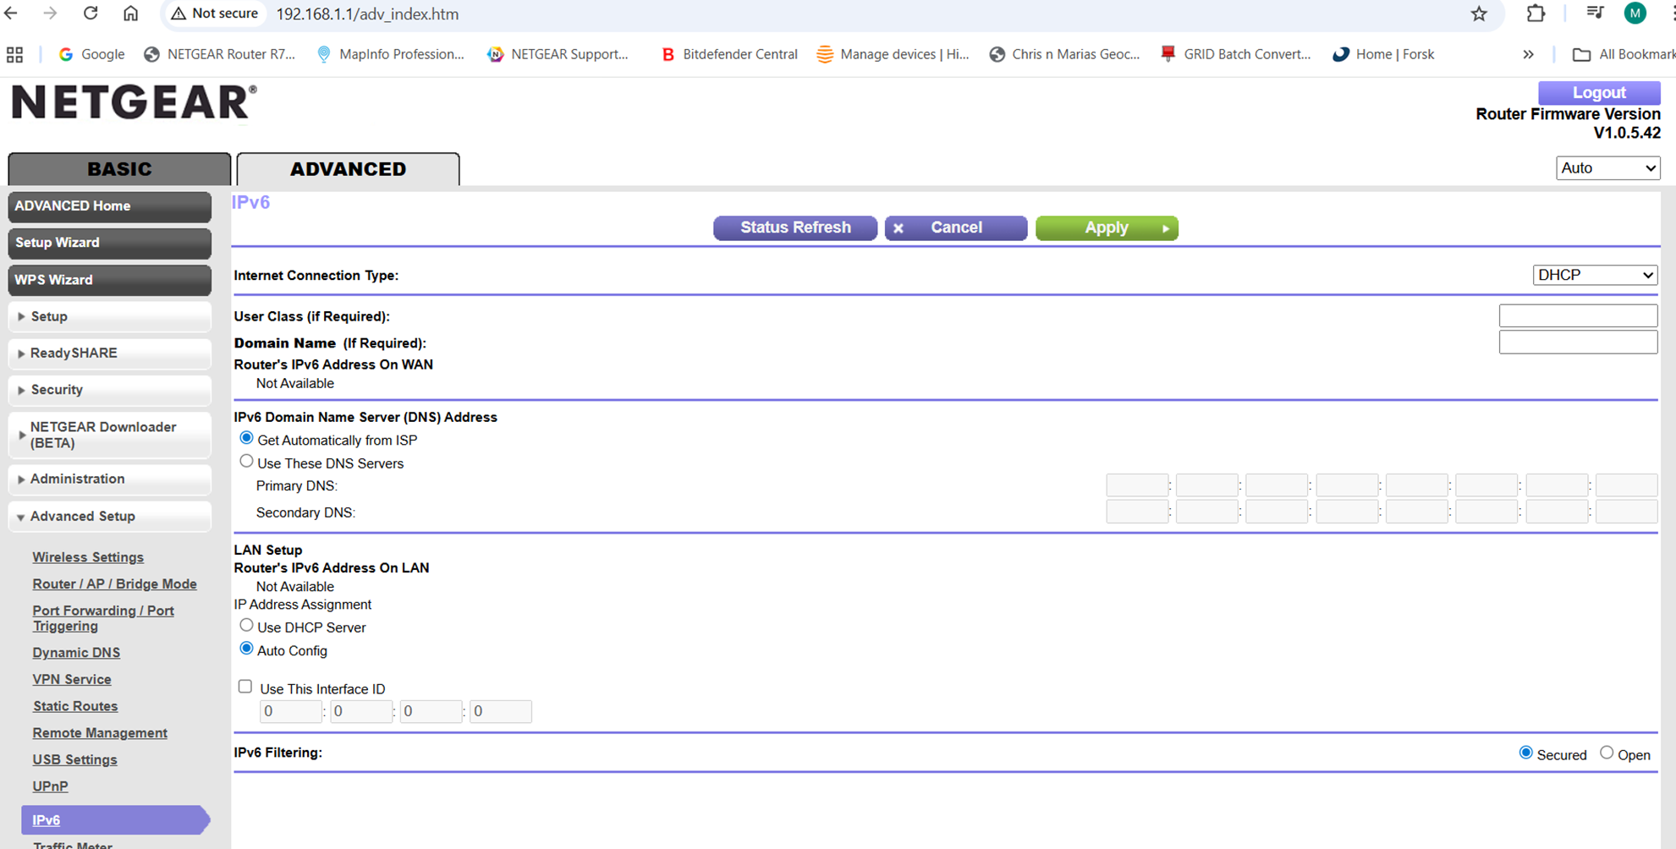Open the Auto language dropdown
Screen dimensions: 1676x849
coord(1607,168)
